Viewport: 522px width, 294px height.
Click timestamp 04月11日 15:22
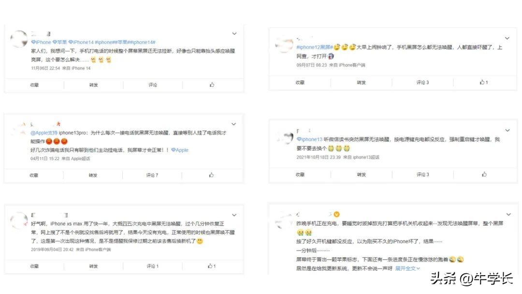[x=45, y=159]
